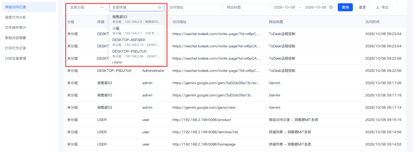Viewport: 413px width, 152px height.
Task: Click the gemini.google.com/gems/view URL cell
Action: (204, 107)
